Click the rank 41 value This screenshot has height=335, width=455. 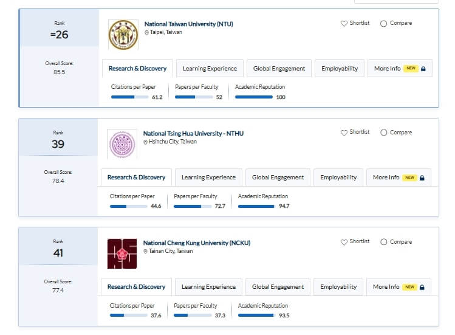click(x=58, y=253)
